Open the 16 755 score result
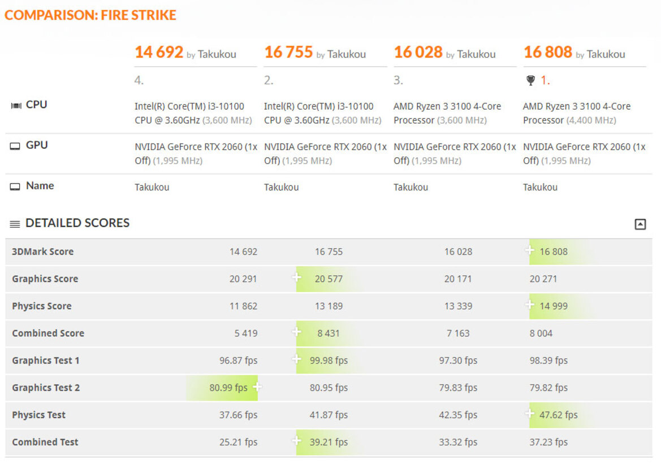This screenshot has width=661, height=464. click(x=288, y=52)
